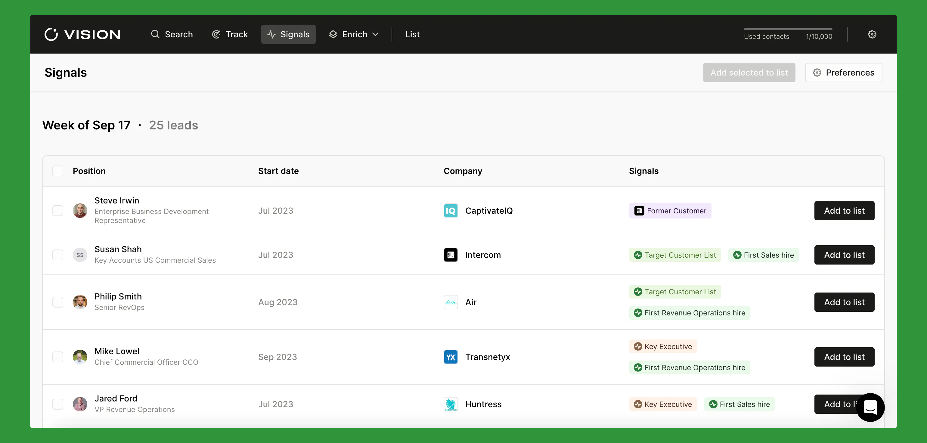Click Mike Lowel's First Revenue Operations hire tag
Image resolution: width=927 pixels, height=443 pixels.
(x=690, y=367)
